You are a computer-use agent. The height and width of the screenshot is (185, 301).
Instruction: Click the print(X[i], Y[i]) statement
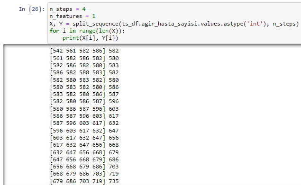click(90, 38)
